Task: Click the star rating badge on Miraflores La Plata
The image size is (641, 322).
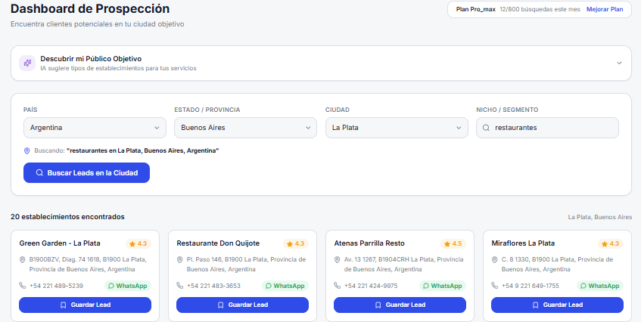Action: pyautogui.click(x=610, y=243)
